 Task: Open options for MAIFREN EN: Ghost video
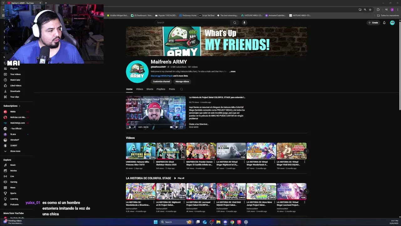pyautogui.click(x=184, y=162)
